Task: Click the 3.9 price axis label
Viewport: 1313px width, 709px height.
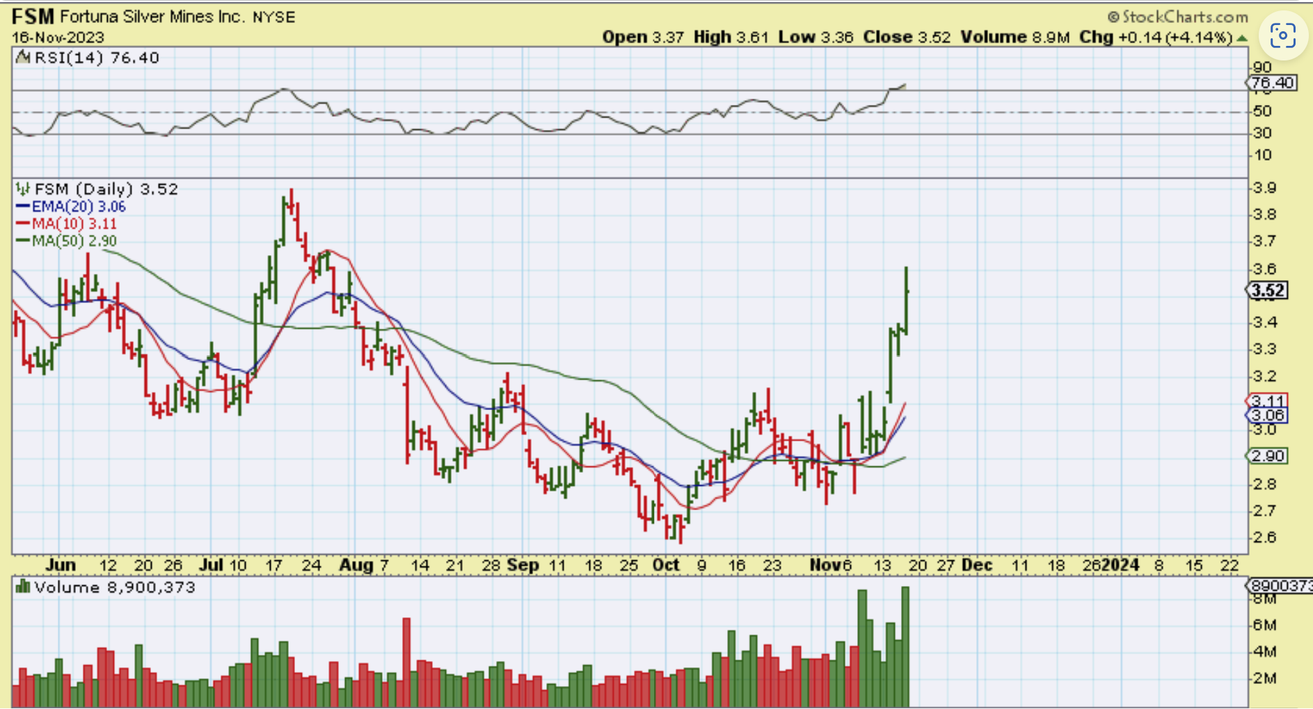Action: coord(1264,188)
